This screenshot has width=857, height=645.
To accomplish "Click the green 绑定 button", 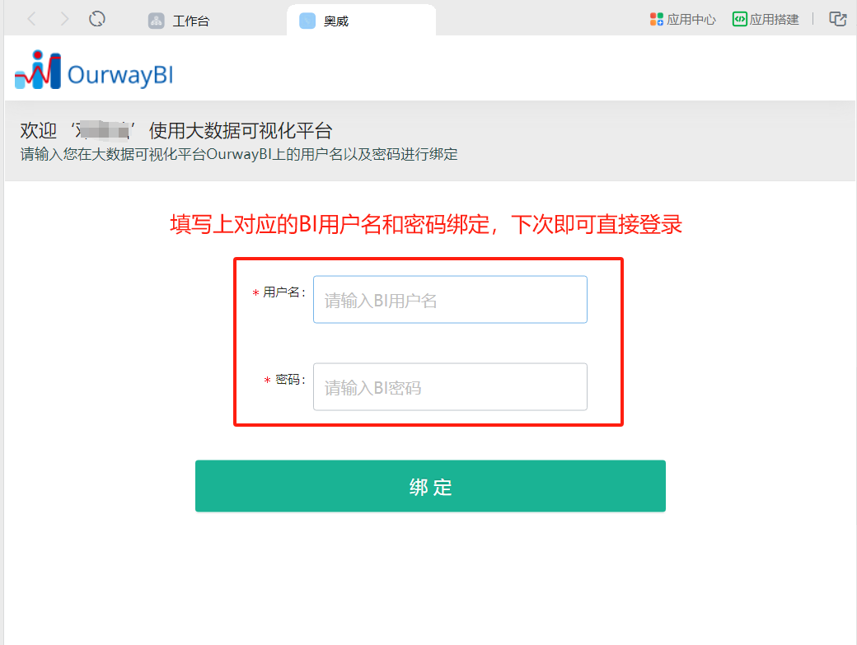I will pos(430,486).
